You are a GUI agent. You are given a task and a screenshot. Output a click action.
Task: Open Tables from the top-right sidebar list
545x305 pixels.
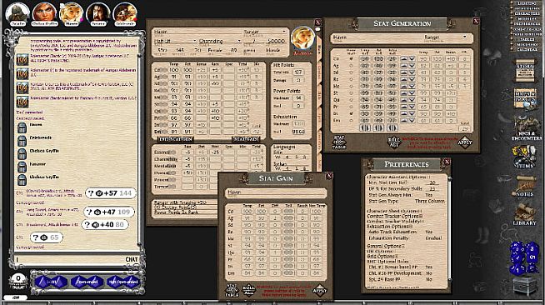(x=527, y=39)
